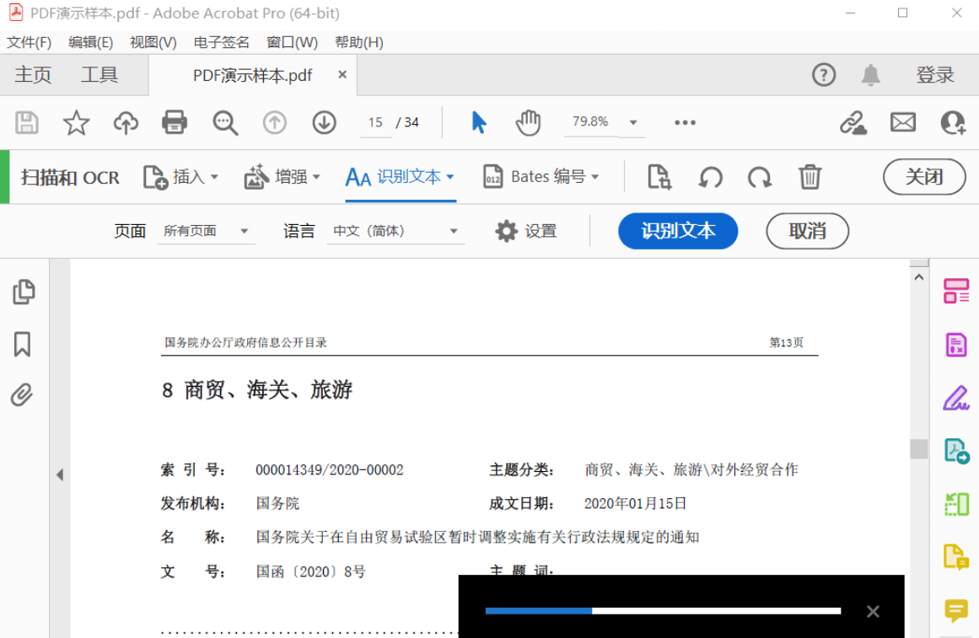Expand the zoom percentage dropdown
Viewport: 979px width, 638px height.
tap(633, 121)
